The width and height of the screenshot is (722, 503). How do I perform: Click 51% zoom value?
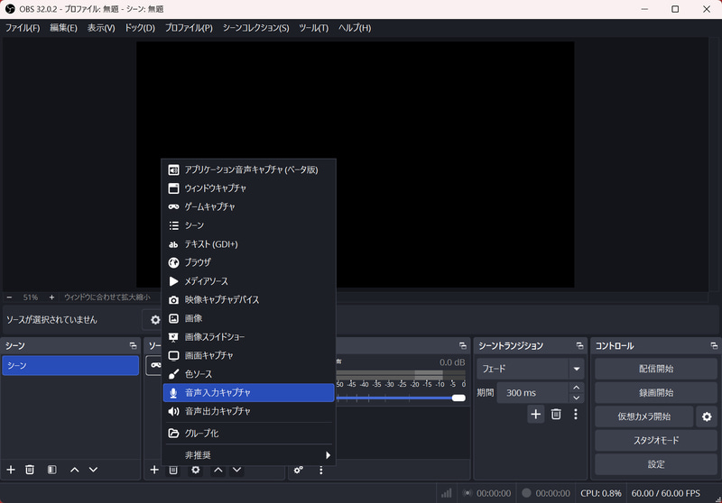31,297
